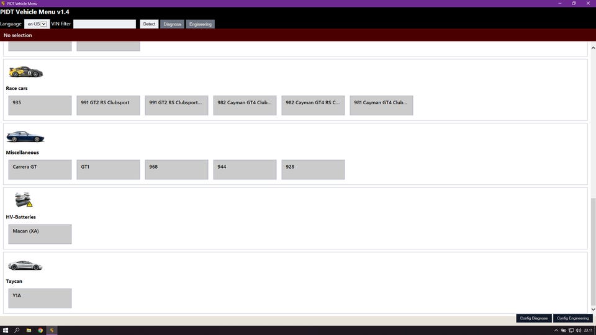Open Chrome from taskbar
Image resolution: width=596 pixels, height=335 pixels.
pyautogui.click(x=40, y=331)
